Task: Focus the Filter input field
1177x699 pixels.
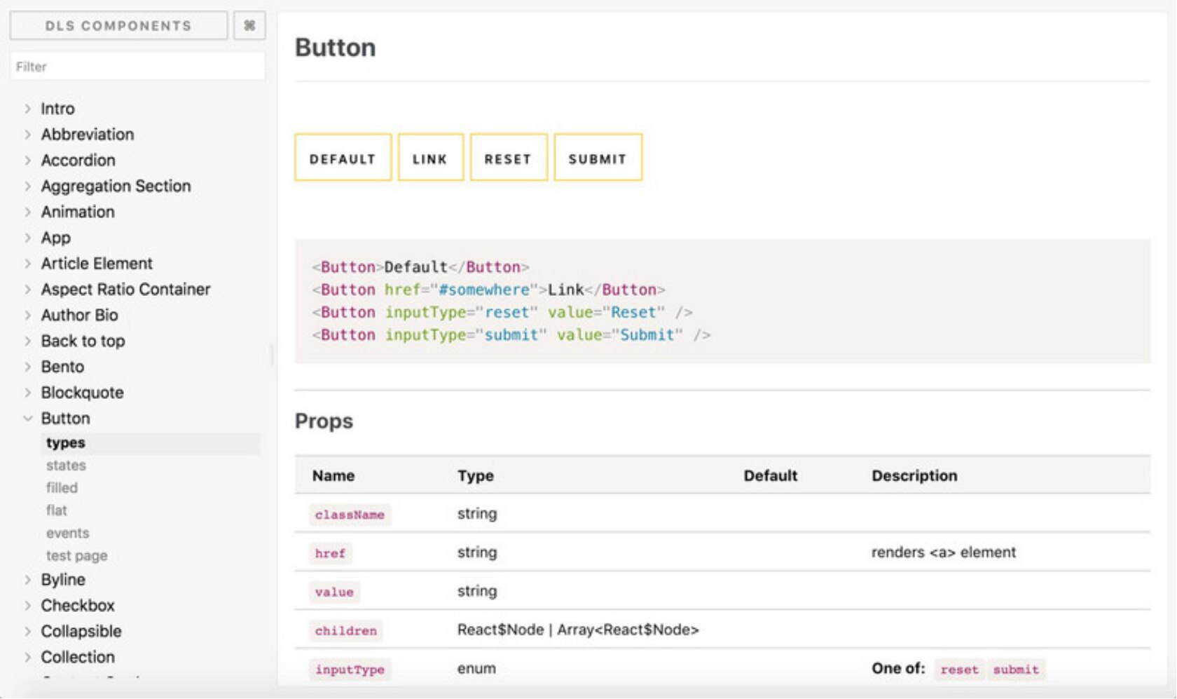Action: click(x=137, y=67)
